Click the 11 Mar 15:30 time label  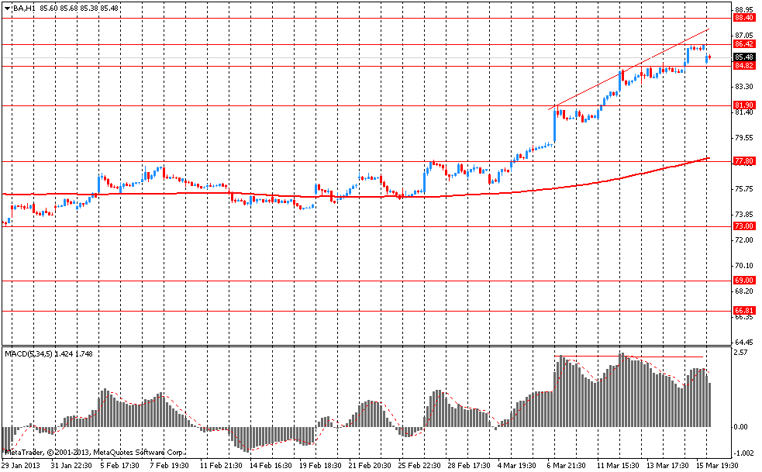pyautogui.click(x=618, y=465)
